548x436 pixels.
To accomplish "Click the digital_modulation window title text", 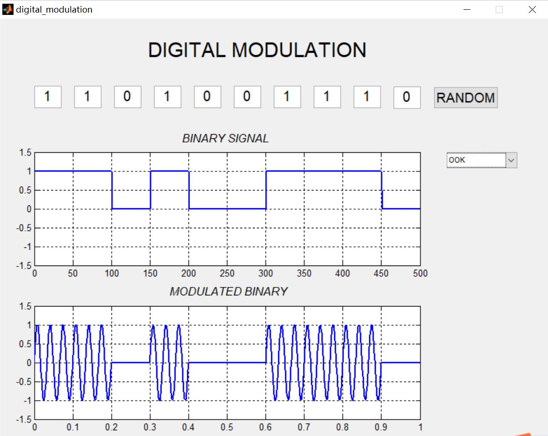I will click(54, 9).
